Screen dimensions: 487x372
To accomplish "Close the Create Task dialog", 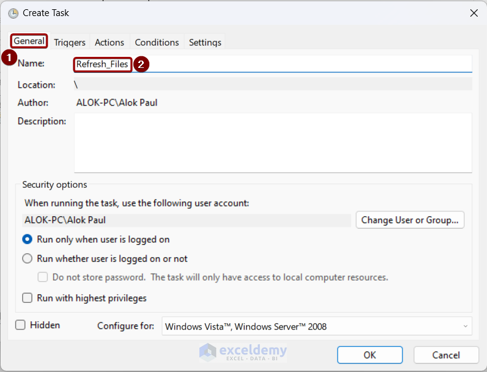I will coord(473,13).
